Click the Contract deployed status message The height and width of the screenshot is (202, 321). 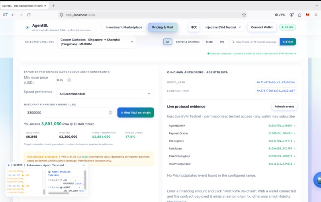tap(252, 54)
